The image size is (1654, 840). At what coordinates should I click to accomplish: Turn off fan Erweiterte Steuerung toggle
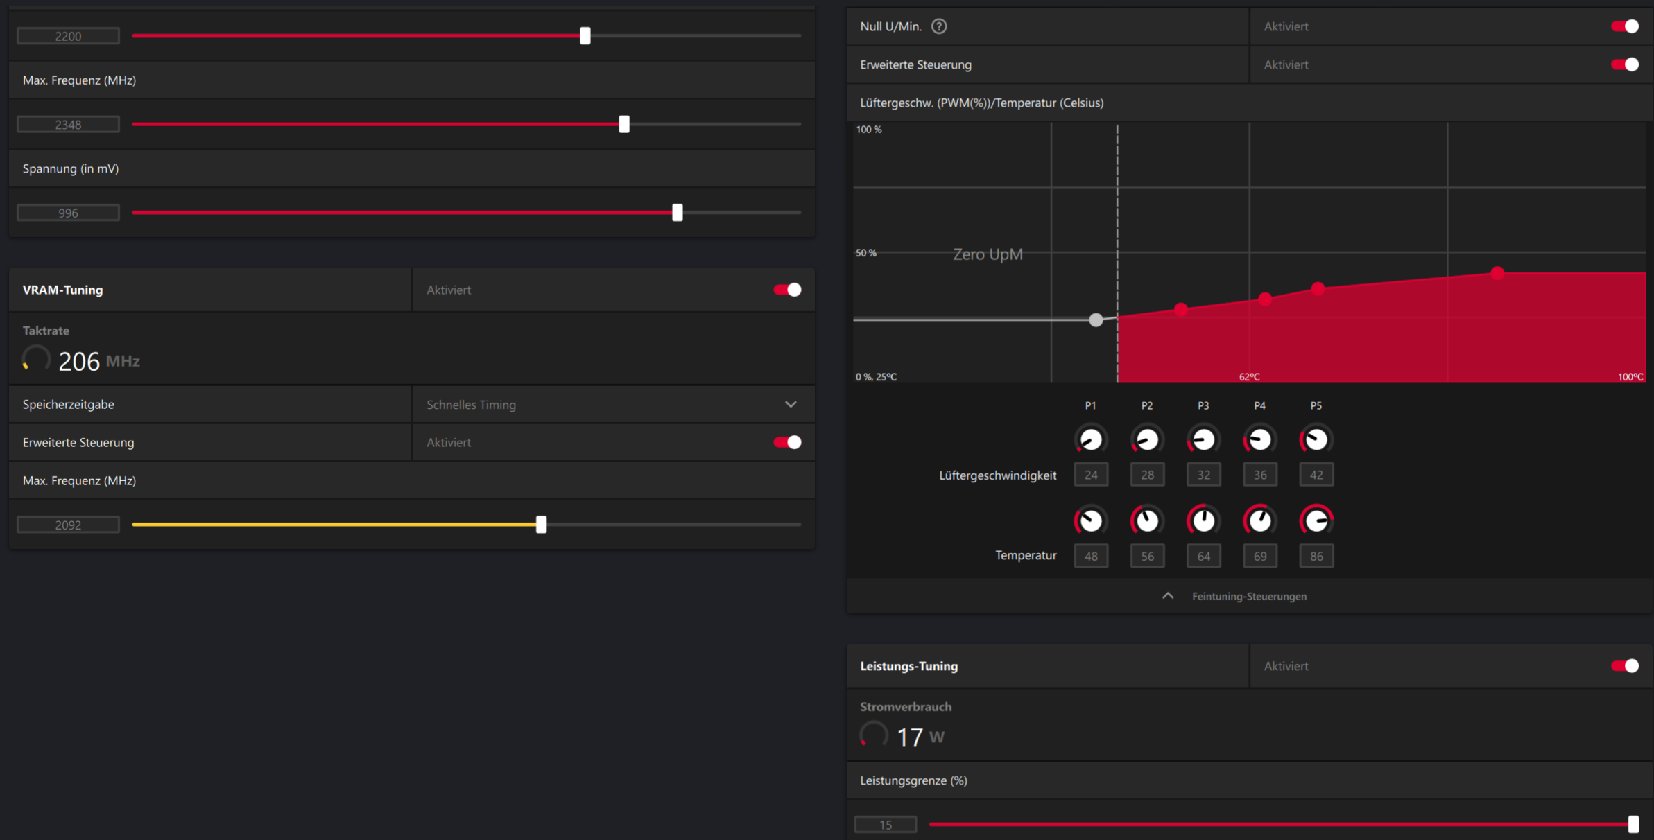[1624, 64]
